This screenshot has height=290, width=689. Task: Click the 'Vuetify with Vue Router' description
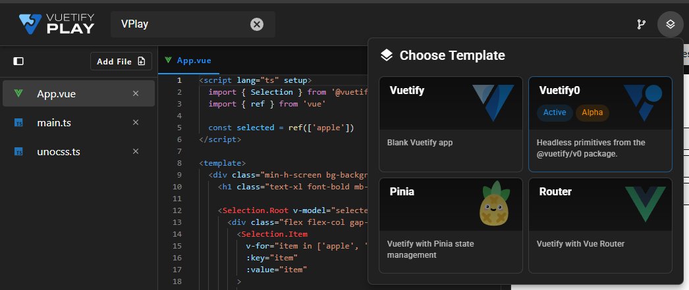coord(580,244)
